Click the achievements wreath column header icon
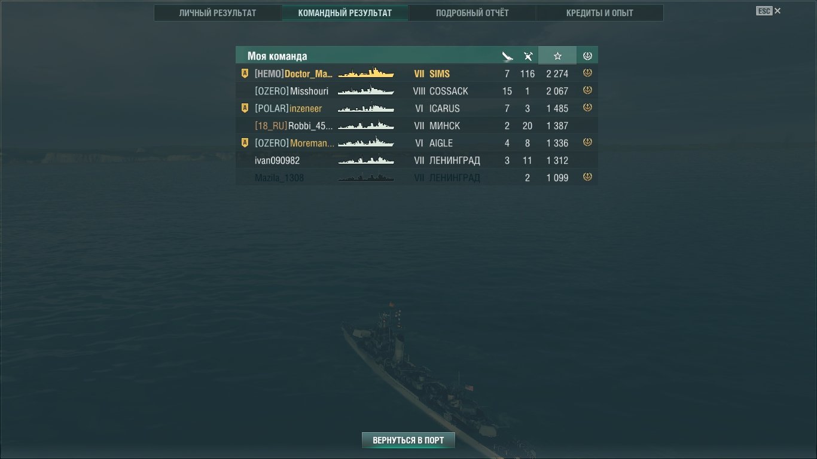The height and width of the screenshot is (459, 817). 587,56
